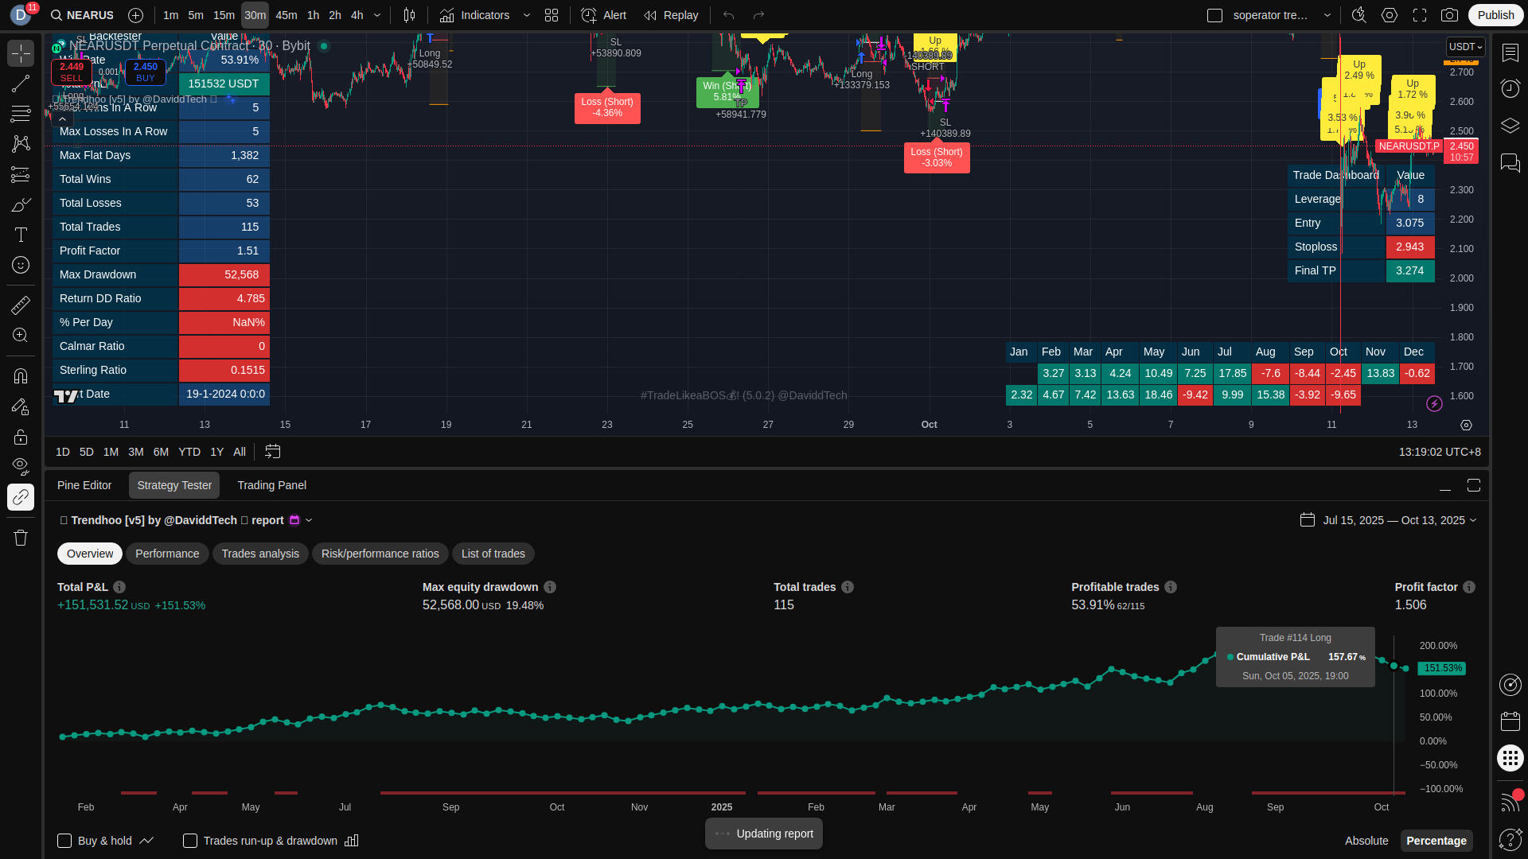Select the trend line drawing tool
The height and width of the screenshot is (859, 1528).
click(21, 84)
